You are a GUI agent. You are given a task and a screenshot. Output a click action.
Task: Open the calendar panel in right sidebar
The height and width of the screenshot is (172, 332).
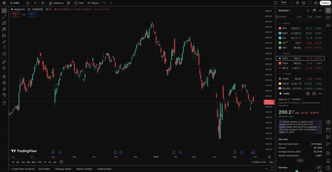pos(328,130)
